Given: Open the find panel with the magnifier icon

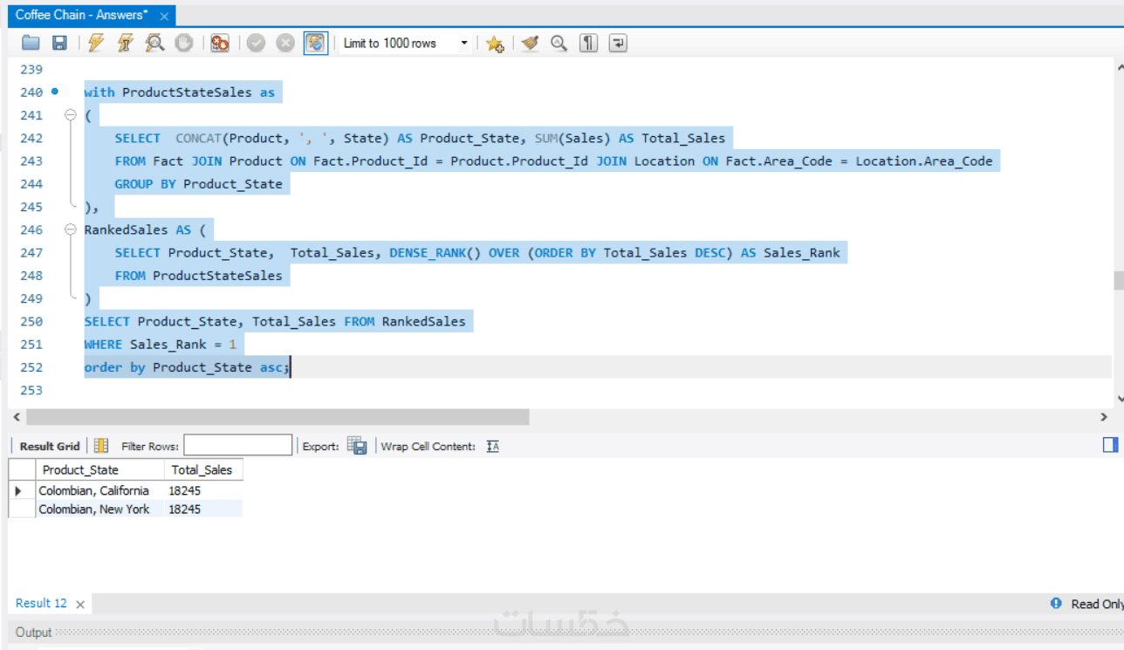Looking at the screenshot, I should coord(559,43).
